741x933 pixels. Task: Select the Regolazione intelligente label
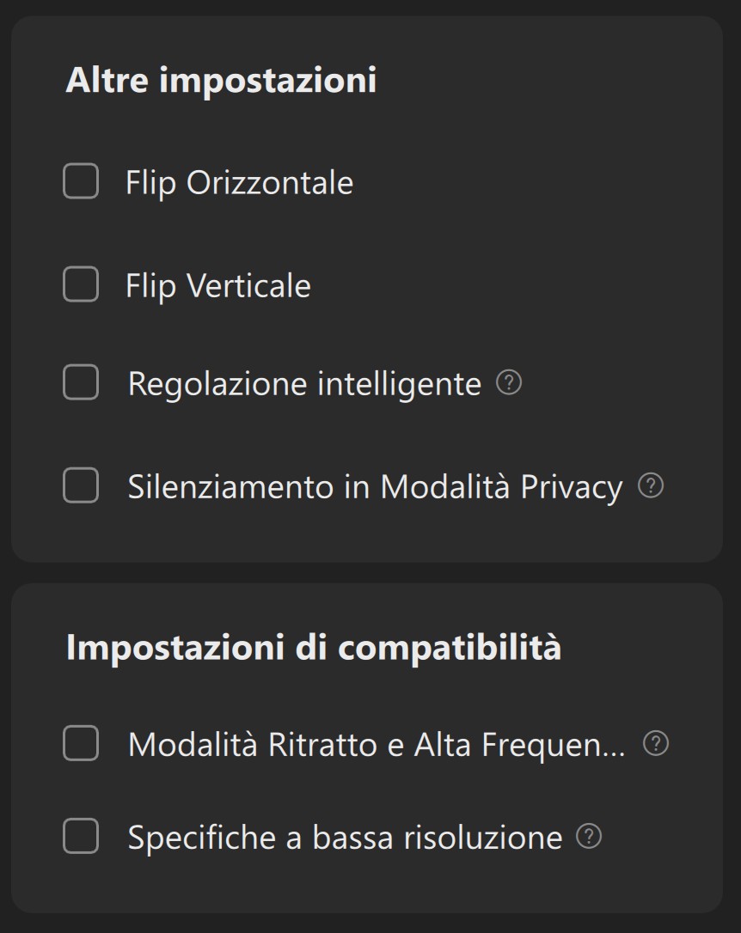(304, 383)
